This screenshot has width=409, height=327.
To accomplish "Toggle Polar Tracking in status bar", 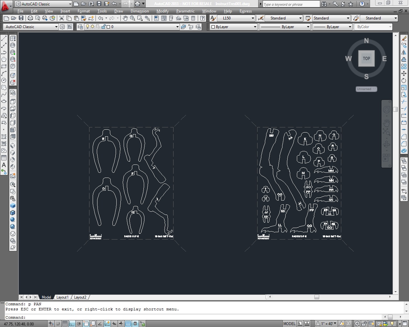I will pos(79,323).
